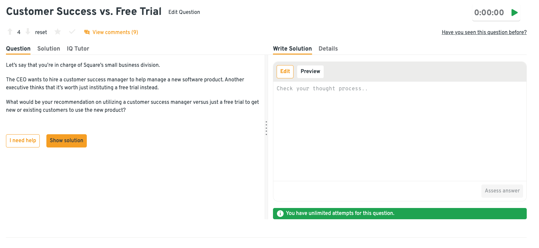The image size is (539, 248).
Task: Select the Question tab
Action: [x=18, y=49]
